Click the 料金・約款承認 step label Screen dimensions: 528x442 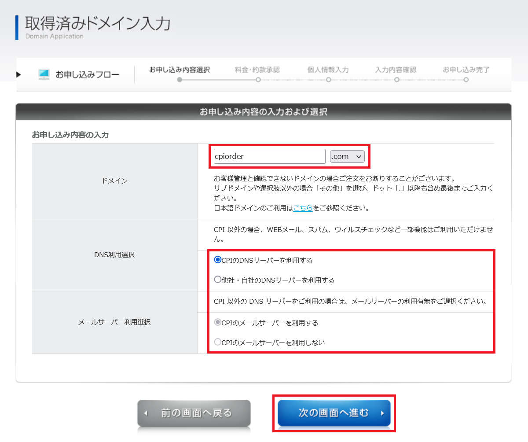257,70
